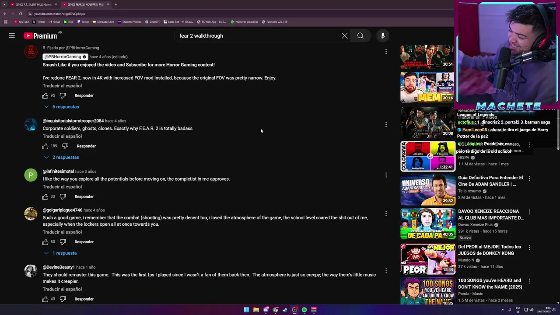Open Kick bookmark in bookmarks bar
The image size is (560, 315).
68,21
